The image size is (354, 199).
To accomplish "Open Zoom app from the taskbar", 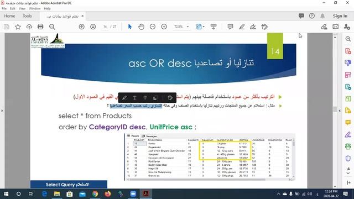I will 133,194.
